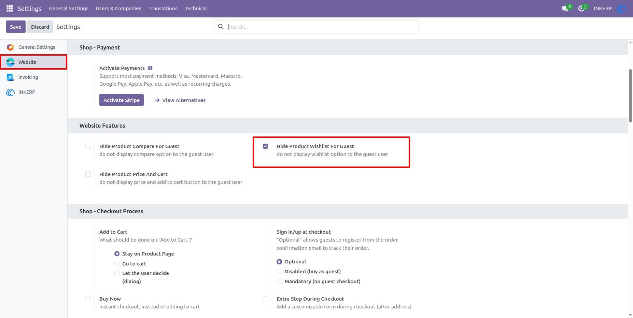Choose Mandatory (no guest checkout)
This screenshot has width=633, height=318.
(x=279, y=281)
